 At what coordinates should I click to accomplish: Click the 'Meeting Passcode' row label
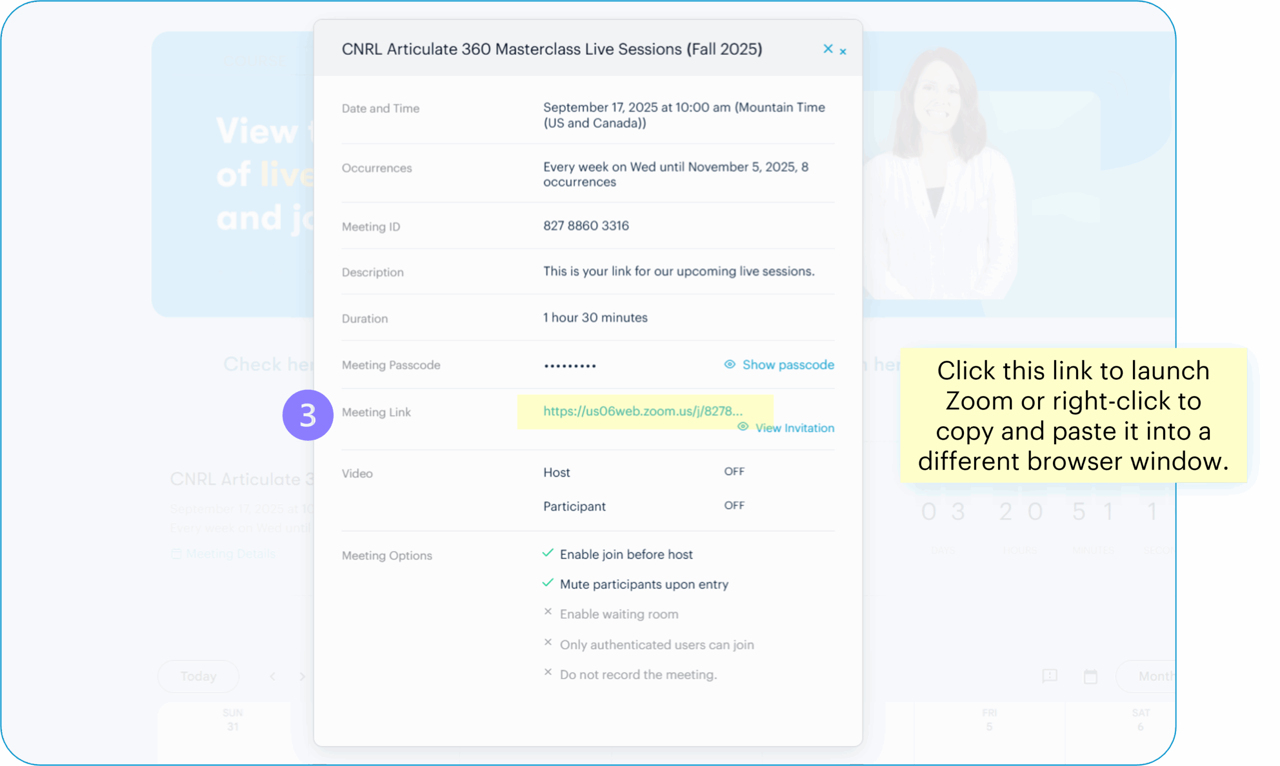click(391, 365)
